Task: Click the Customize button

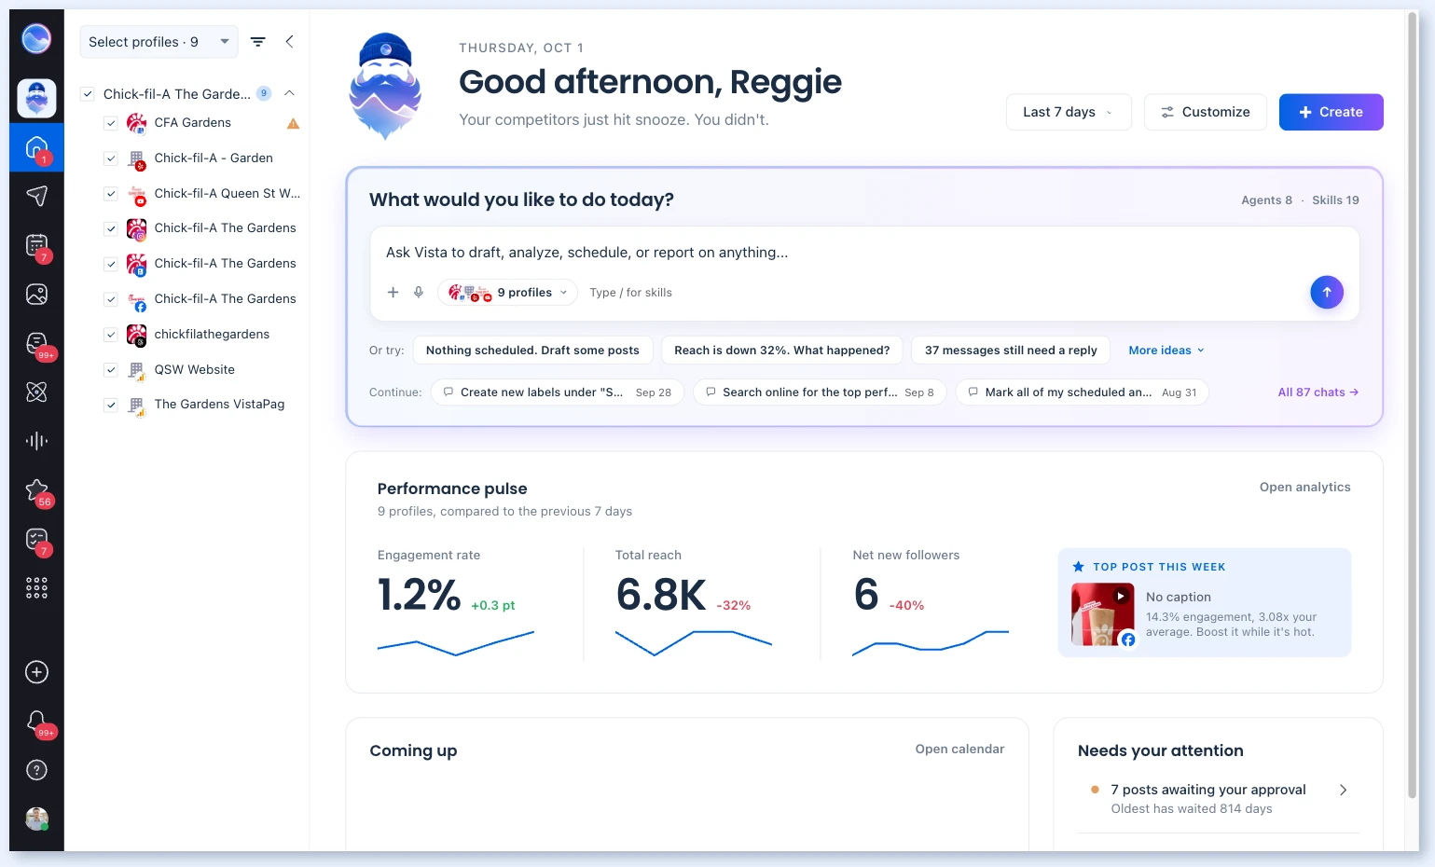Action: [x=1205, y=112]
